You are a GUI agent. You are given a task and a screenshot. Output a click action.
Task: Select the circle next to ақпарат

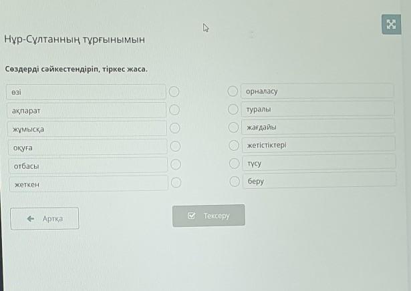point(174,109)
